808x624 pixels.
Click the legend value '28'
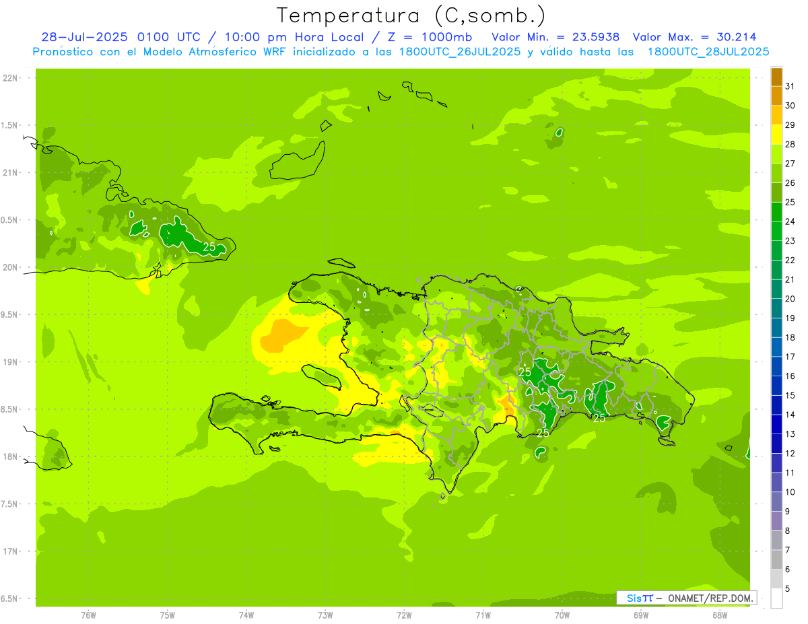(790, 144)
